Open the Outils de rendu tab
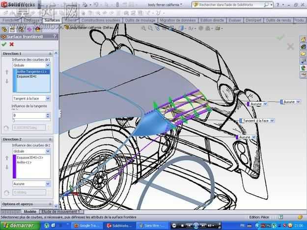This screenshot has height=230, width=307. tap(279, 20)
